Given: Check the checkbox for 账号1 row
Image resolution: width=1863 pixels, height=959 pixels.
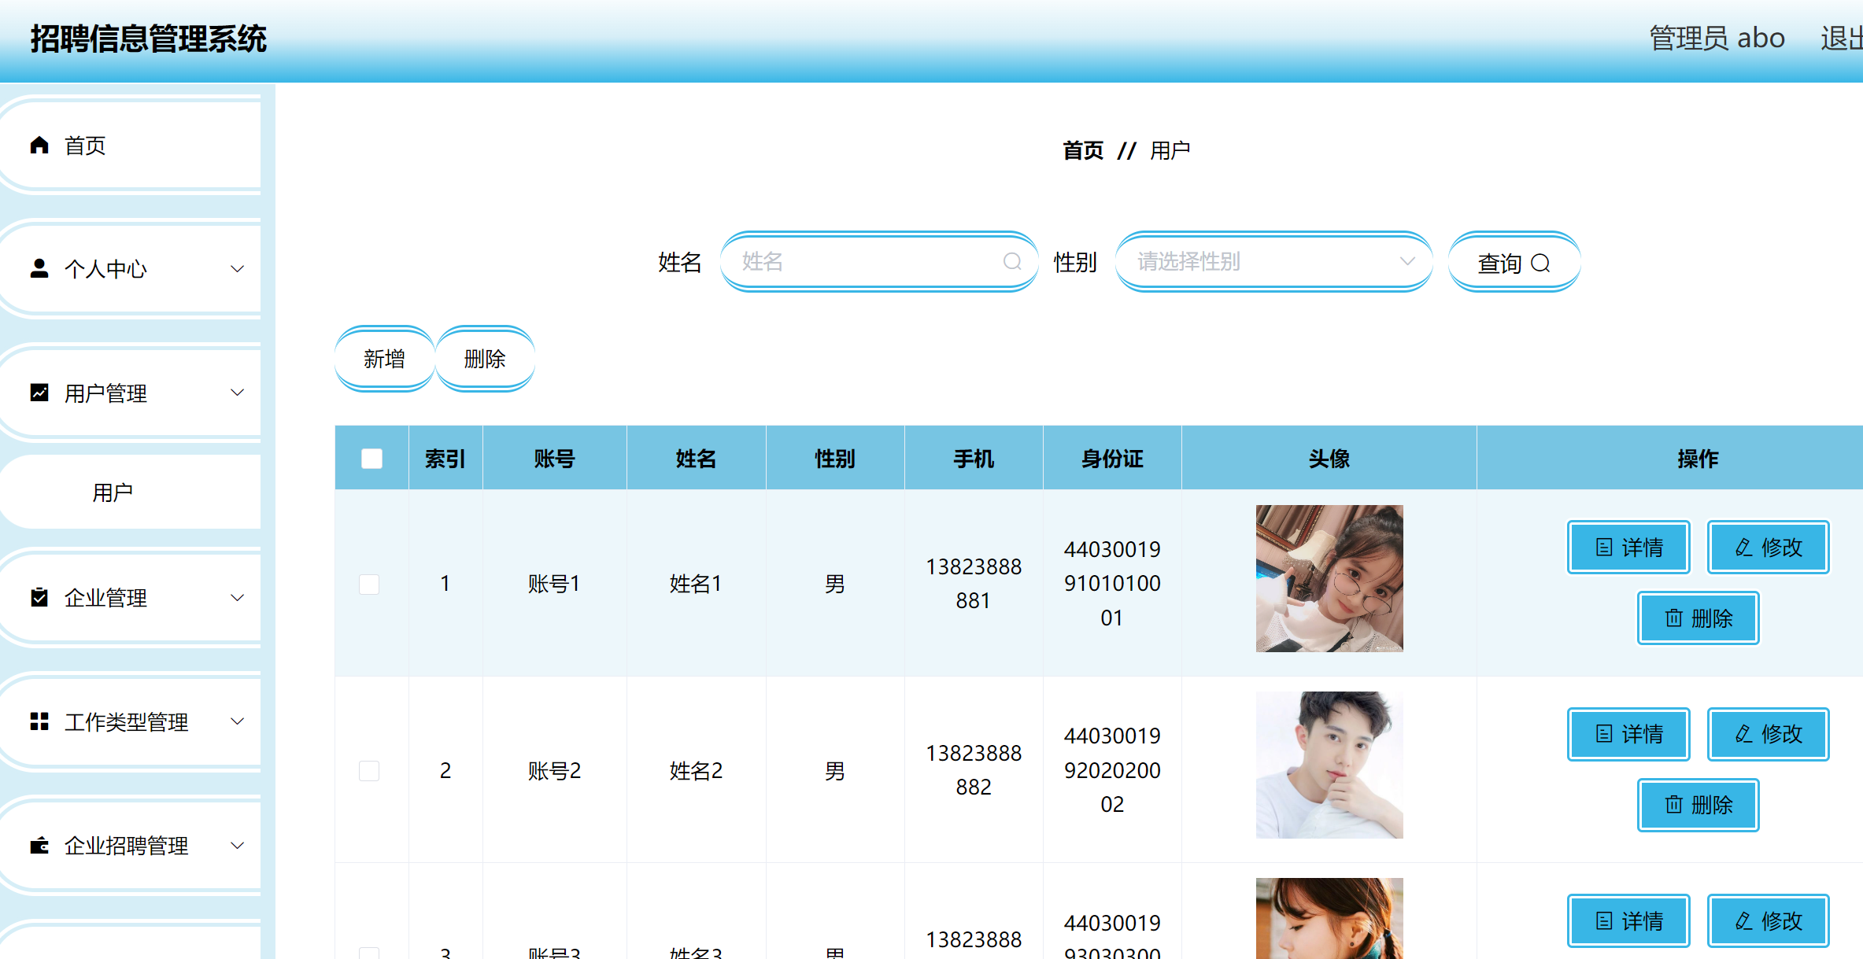Looking at the screenshot, I should 369,584.
